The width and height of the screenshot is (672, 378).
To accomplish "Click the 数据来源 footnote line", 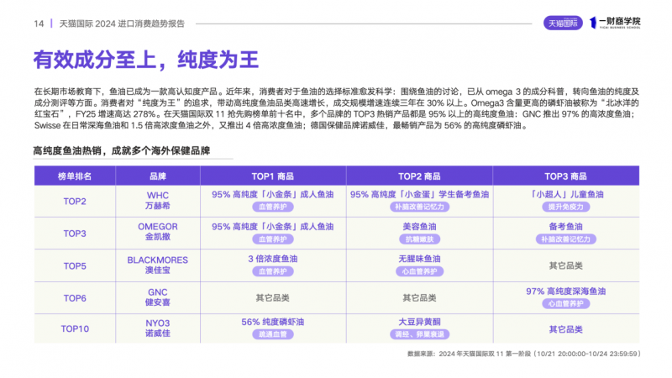I will click(523, 354).
